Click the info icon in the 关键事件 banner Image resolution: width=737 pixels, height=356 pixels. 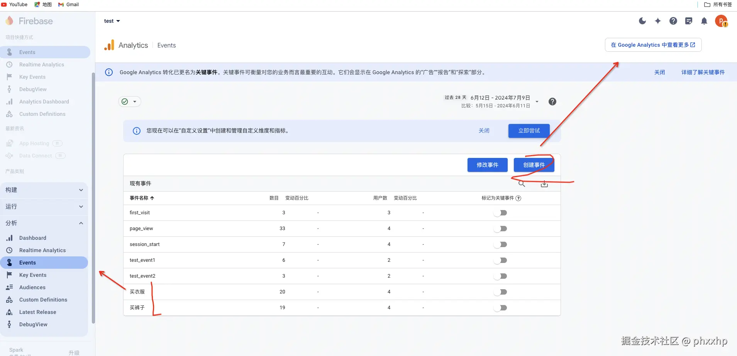109,72
